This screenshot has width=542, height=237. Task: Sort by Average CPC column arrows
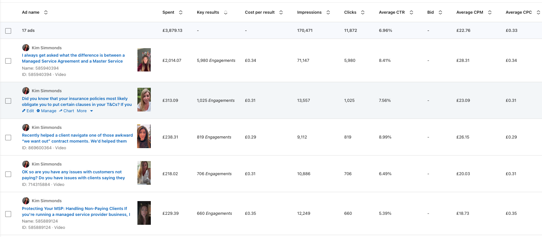[x=538, y=13]
